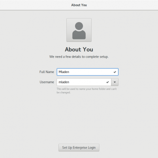158x158 pixels.
Task: Click the large About You heading
Action: click(x=79, y=49)
